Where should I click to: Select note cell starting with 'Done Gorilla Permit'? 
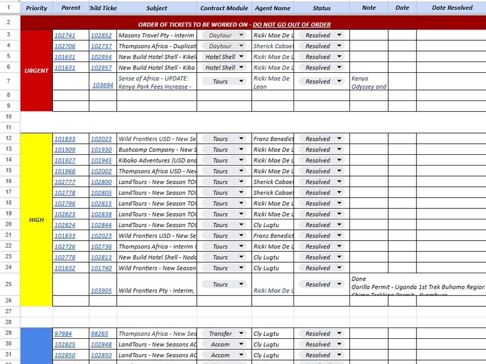click(418, 284)
